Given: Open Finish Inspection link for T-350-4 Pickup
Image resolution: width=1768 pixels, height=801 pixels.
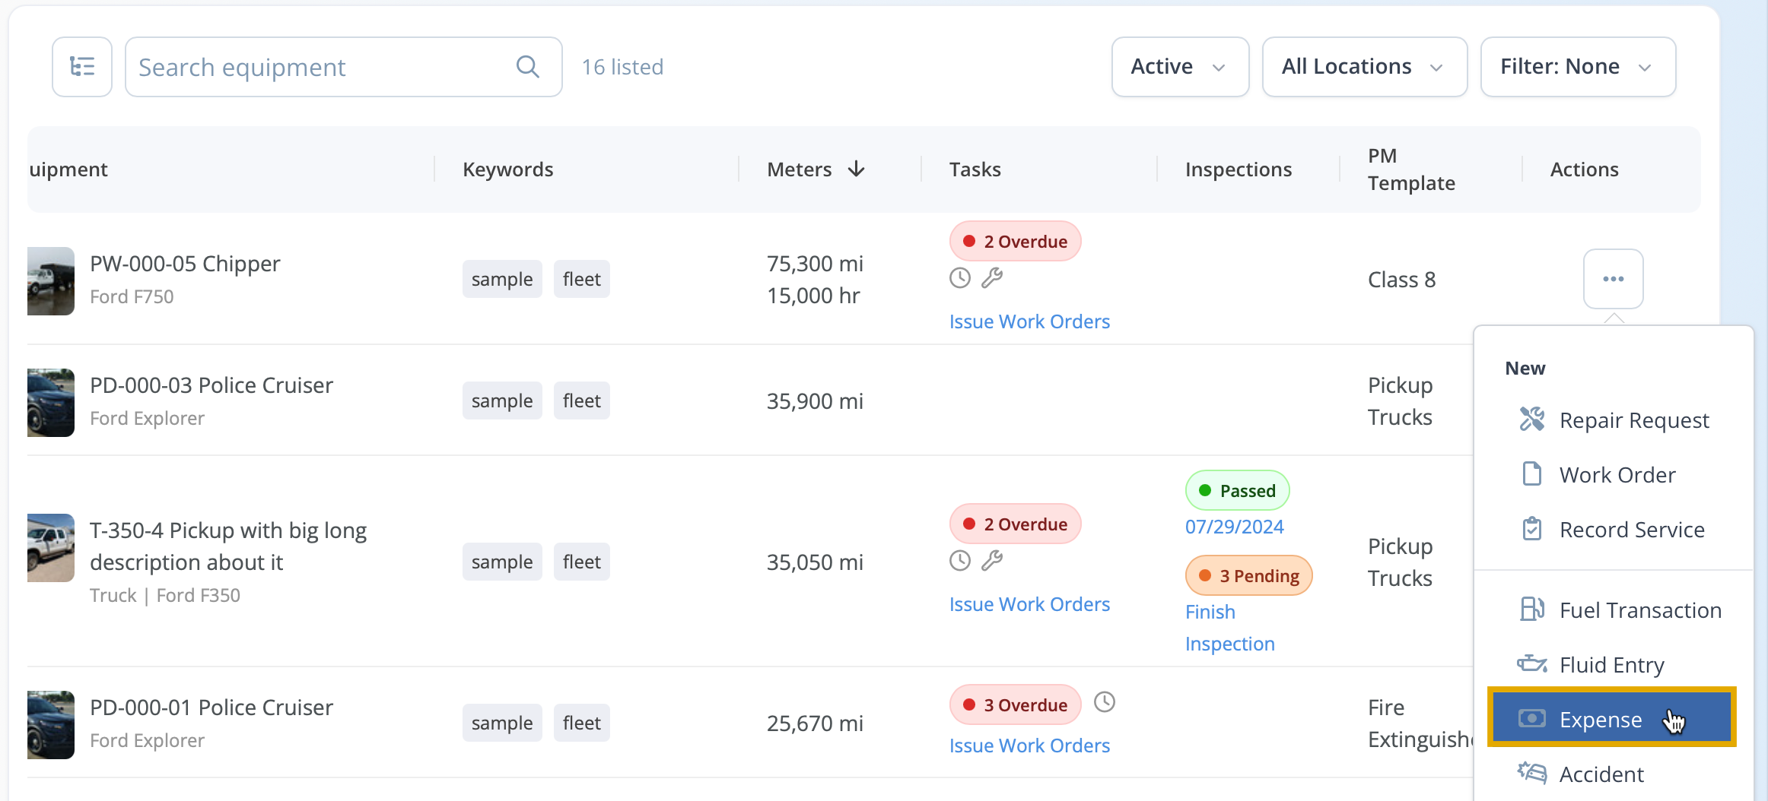Looking at the screenshot, I should click(1229, 628).
